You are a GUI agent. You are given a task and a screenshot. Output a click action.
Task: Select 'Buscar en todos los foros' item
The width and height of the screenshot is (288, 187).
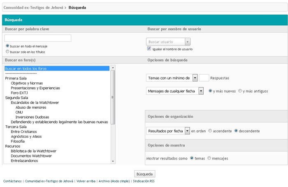[57, 68]
